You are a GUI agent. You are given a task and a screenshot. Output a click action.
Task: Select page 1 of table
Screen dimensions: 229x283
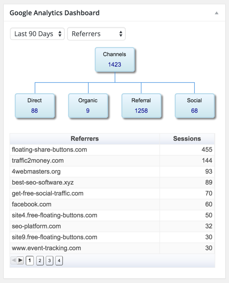30,261
